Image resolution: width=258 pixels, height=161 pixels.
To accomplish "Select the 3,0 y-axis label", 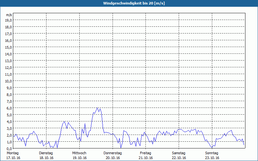I will (x=9, y=128).
